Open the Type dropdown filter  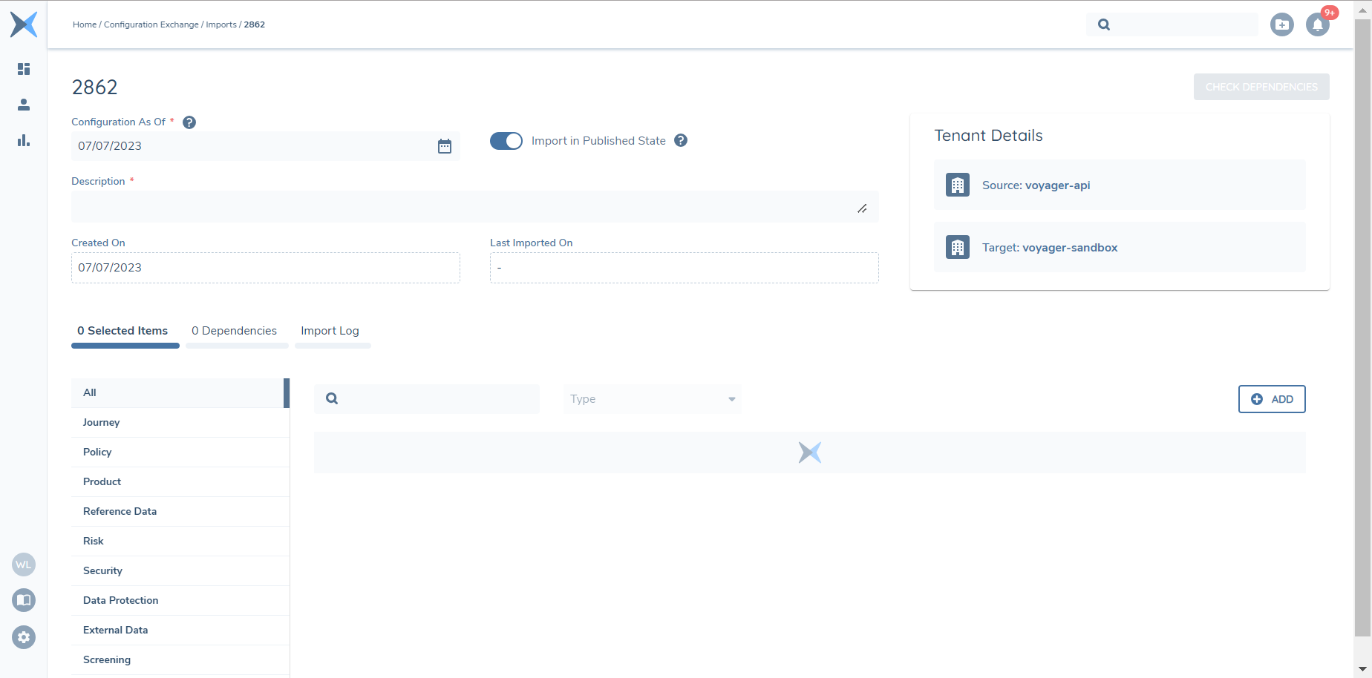(x=651, y=399)
